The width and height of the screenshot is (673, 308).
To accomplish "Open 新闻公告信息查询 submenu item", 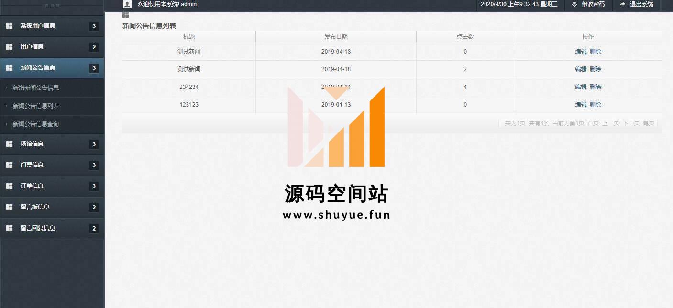I will pyautogui.click(x=36, y=124).
